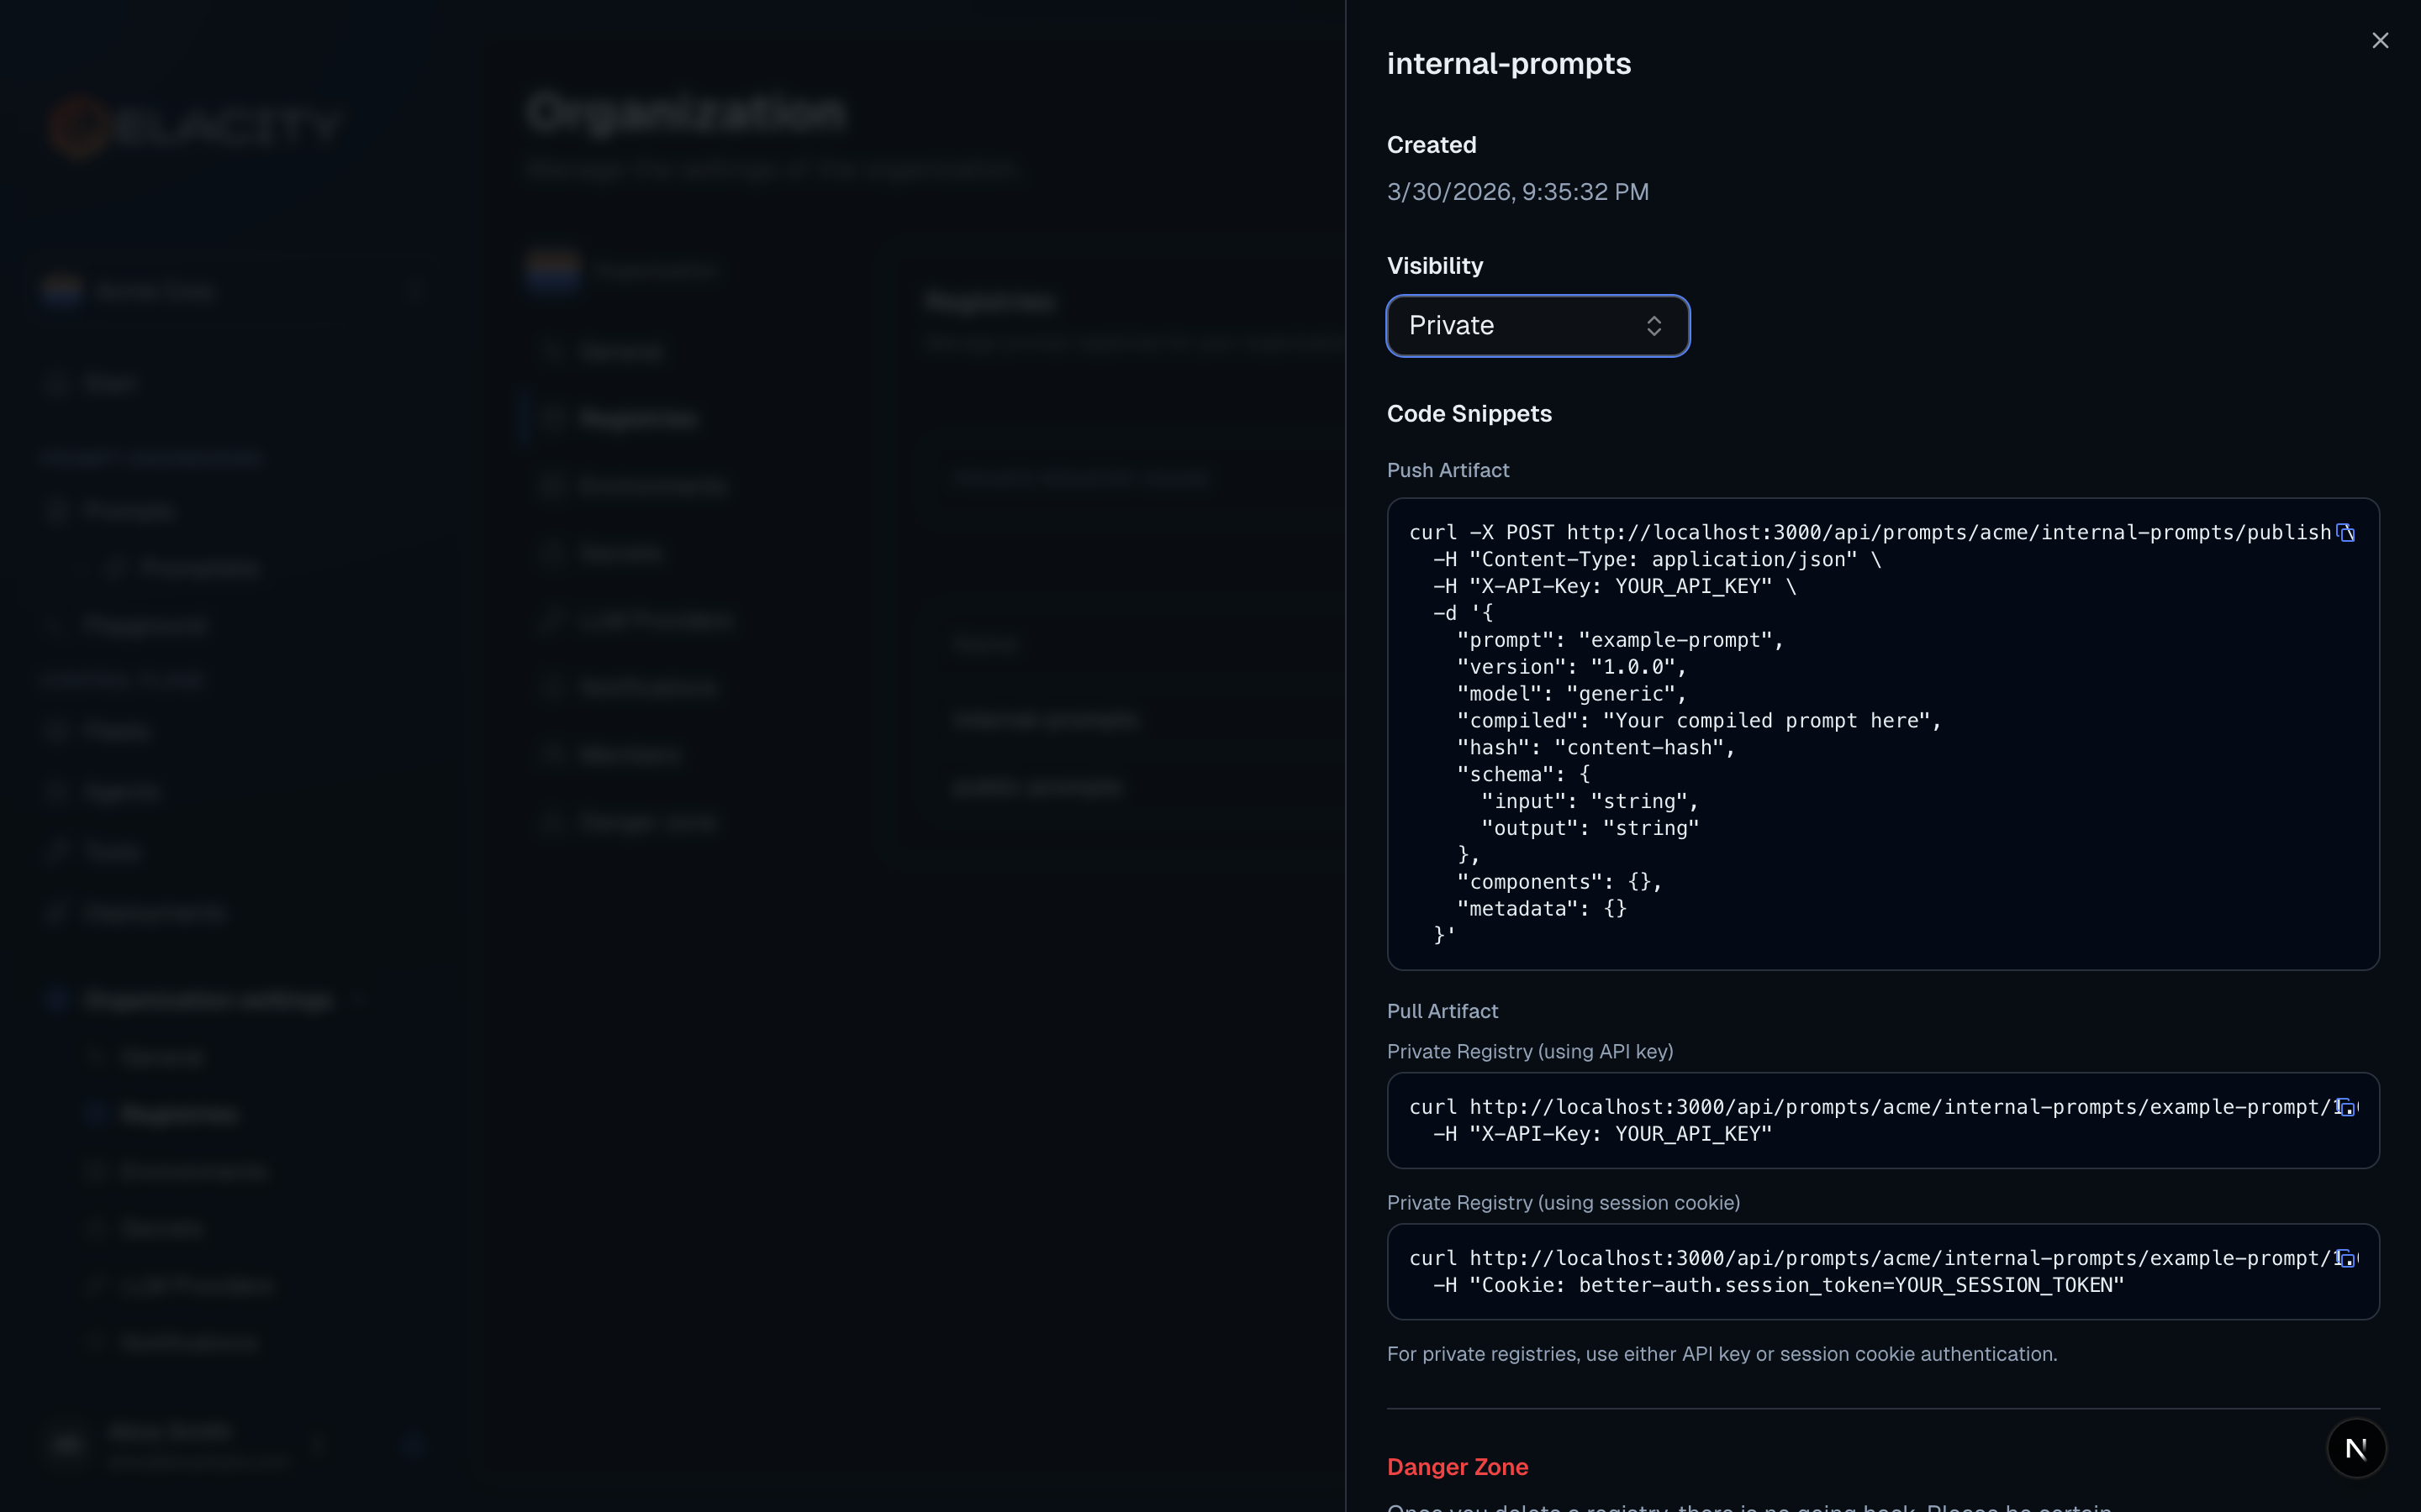Switch to the Members settings tab
Image resolution: width=2421 pixels, height=1512 pixels.
tap(630, 754)
